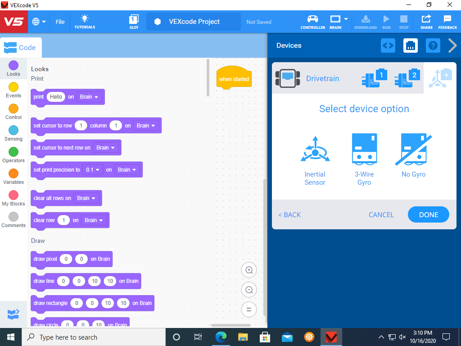This screenshot has width=461, height=346.
Task: Open Brain dropdown in set cursor next row block
Action: pyautogui.click(x=106, y=148)
